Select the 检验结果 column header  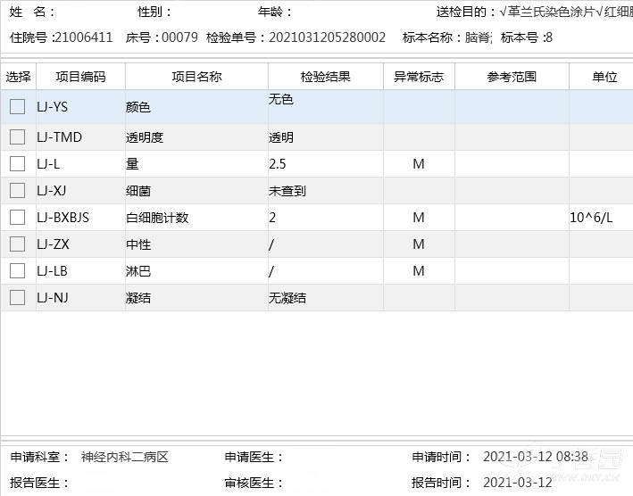[325, 77]
